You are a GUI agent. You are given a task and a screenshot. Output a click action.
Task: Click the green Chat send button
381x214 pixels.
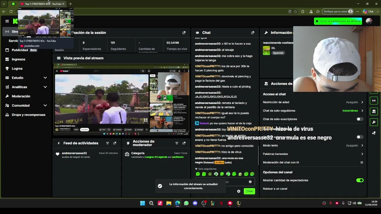pos(249,191)
